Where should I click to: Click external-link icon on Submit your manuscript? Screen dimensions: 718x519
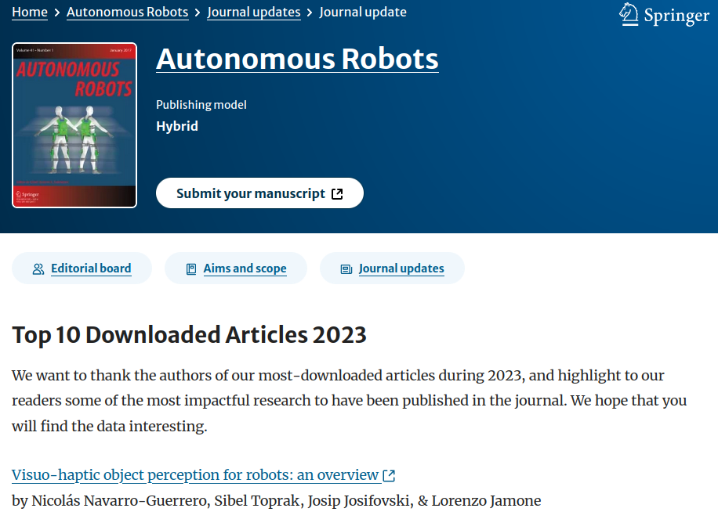click(337, 194)
